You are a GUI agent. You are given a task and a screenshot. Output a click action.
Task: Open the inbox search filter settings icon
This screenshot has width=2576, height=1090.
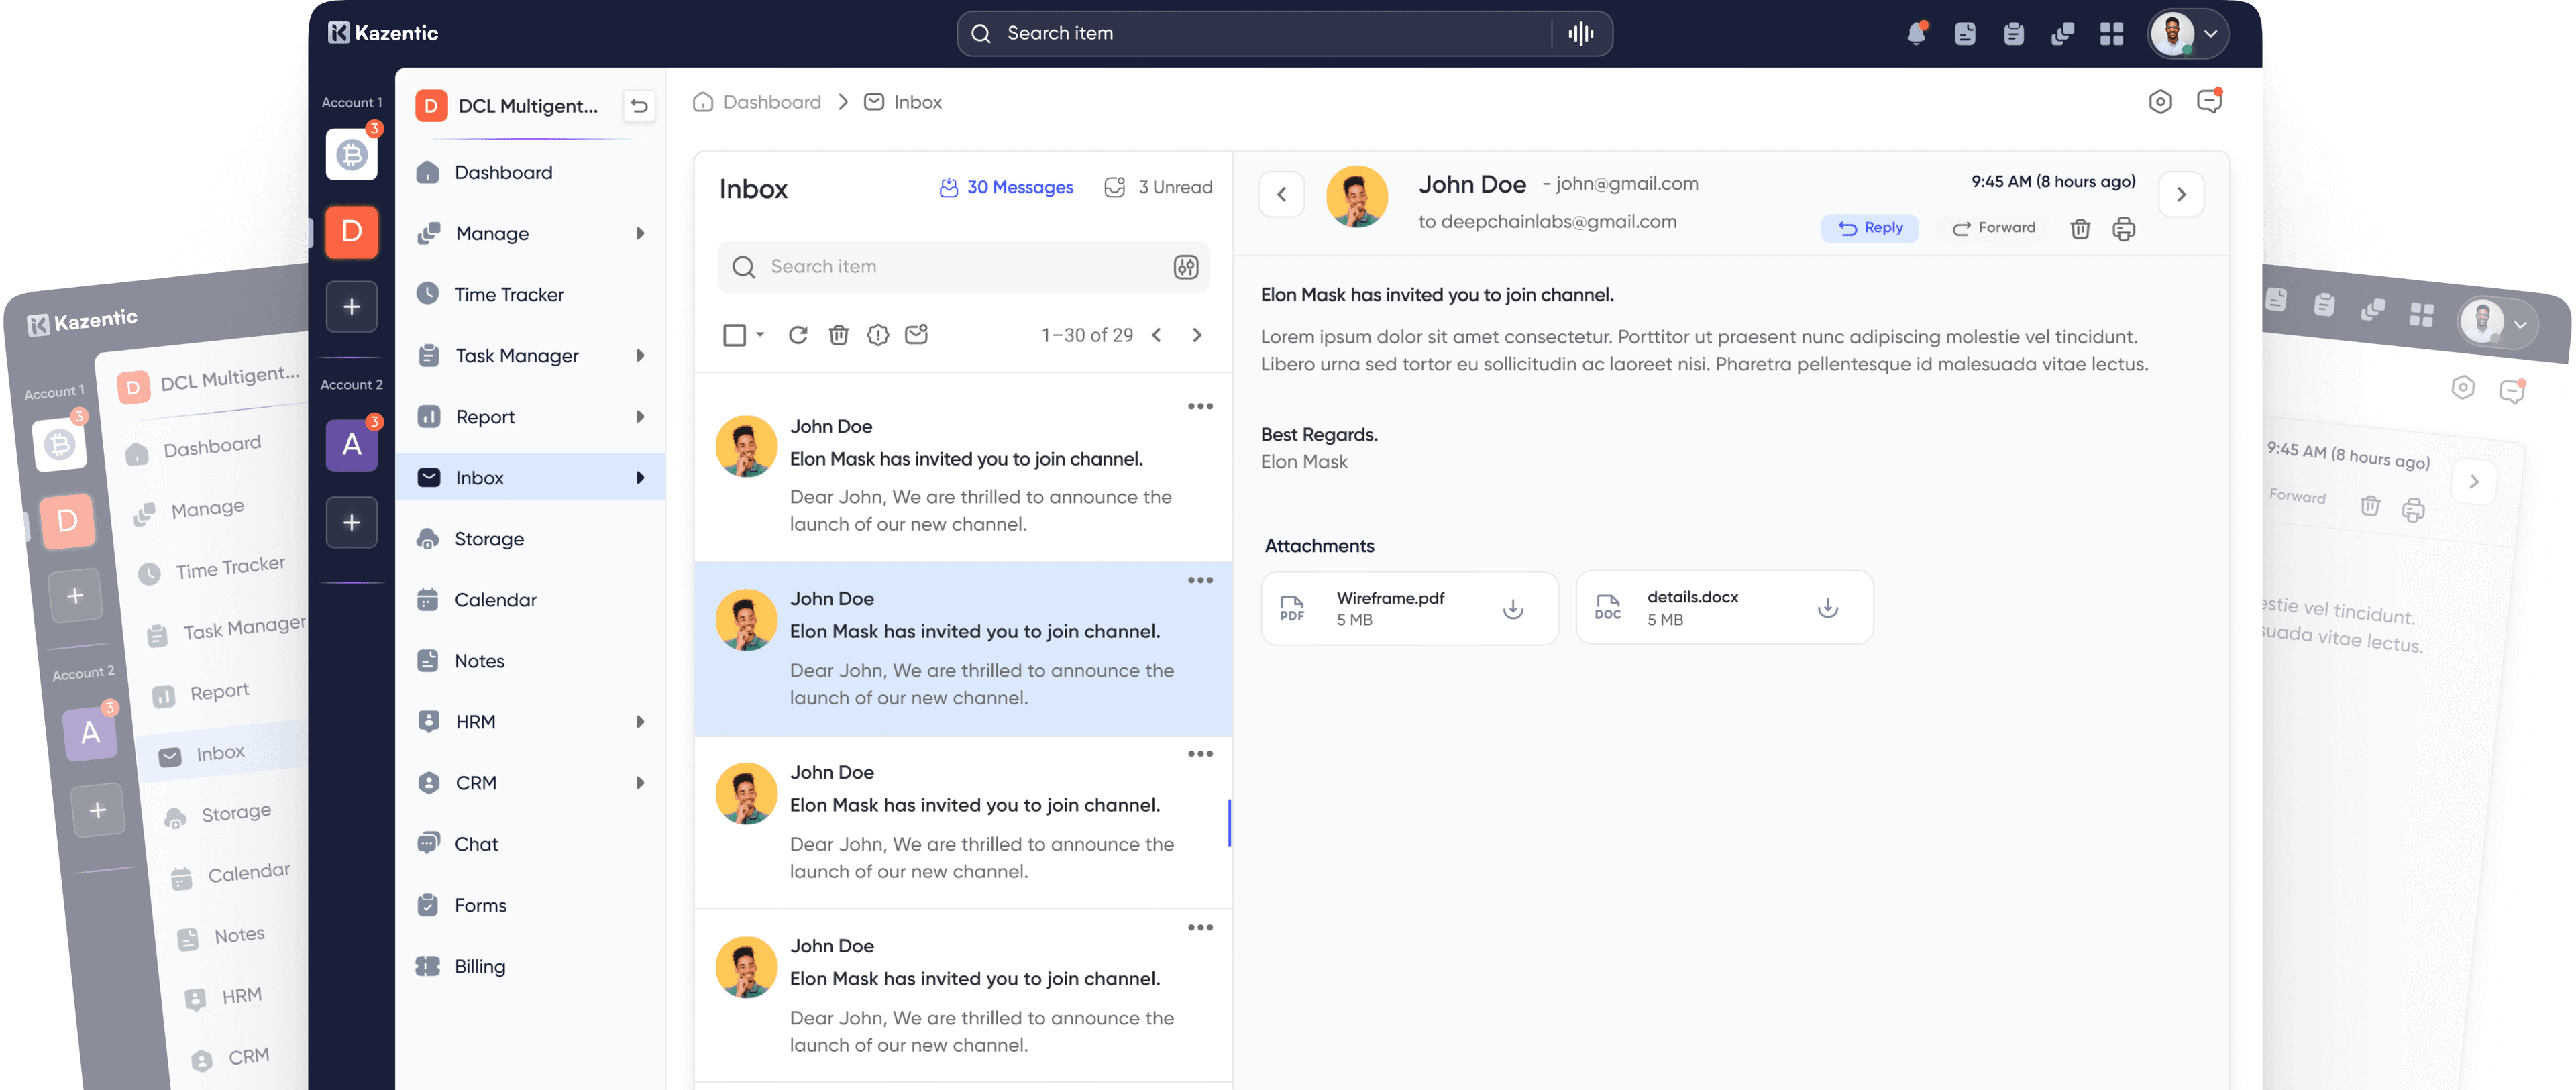point(1185,266)
